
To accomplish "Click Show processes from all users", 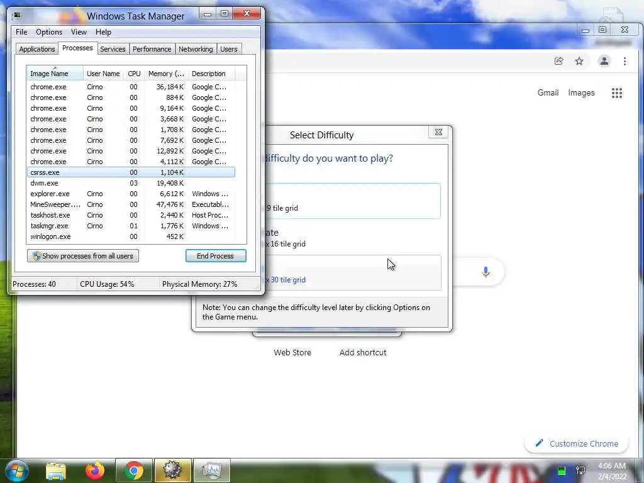I will [x=83, y=256].
